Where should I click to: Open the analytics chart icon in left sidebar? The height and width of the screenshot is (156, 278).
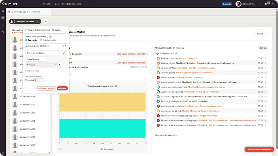(x=3, y=18)
